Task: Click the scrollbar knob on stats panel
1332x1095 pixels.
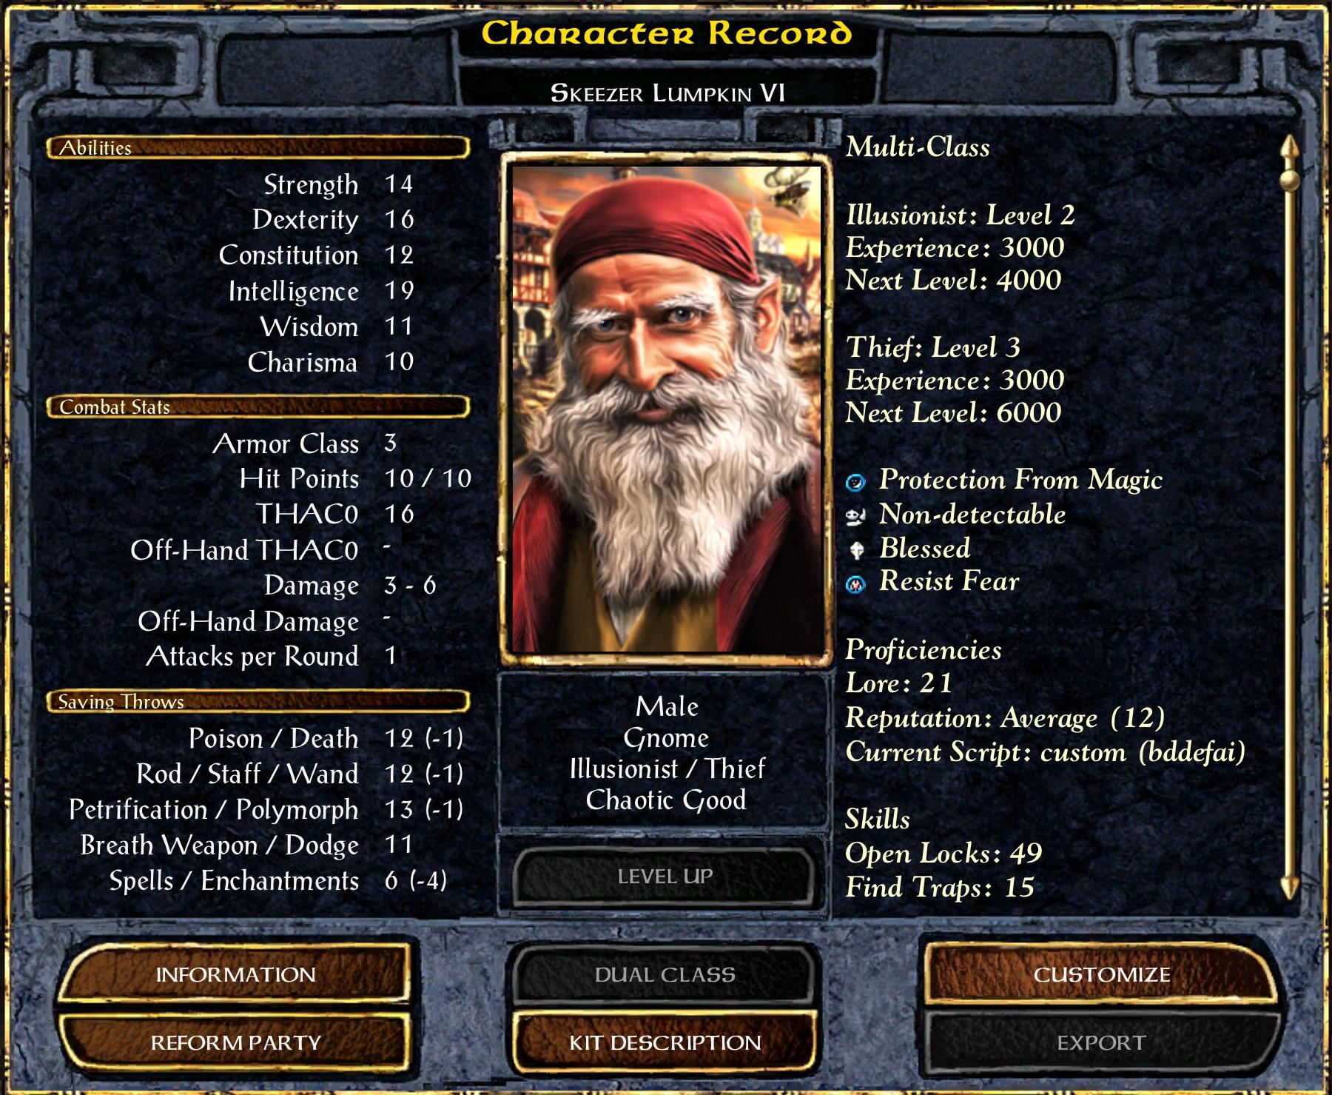Action: tap(1290, 179)
